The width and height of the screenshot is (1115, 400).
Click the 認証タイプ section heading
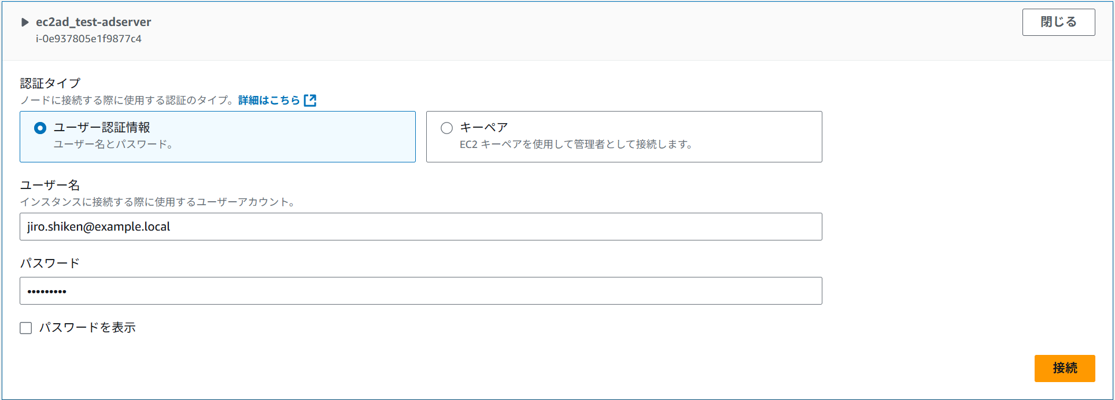[x=50, y=83]
